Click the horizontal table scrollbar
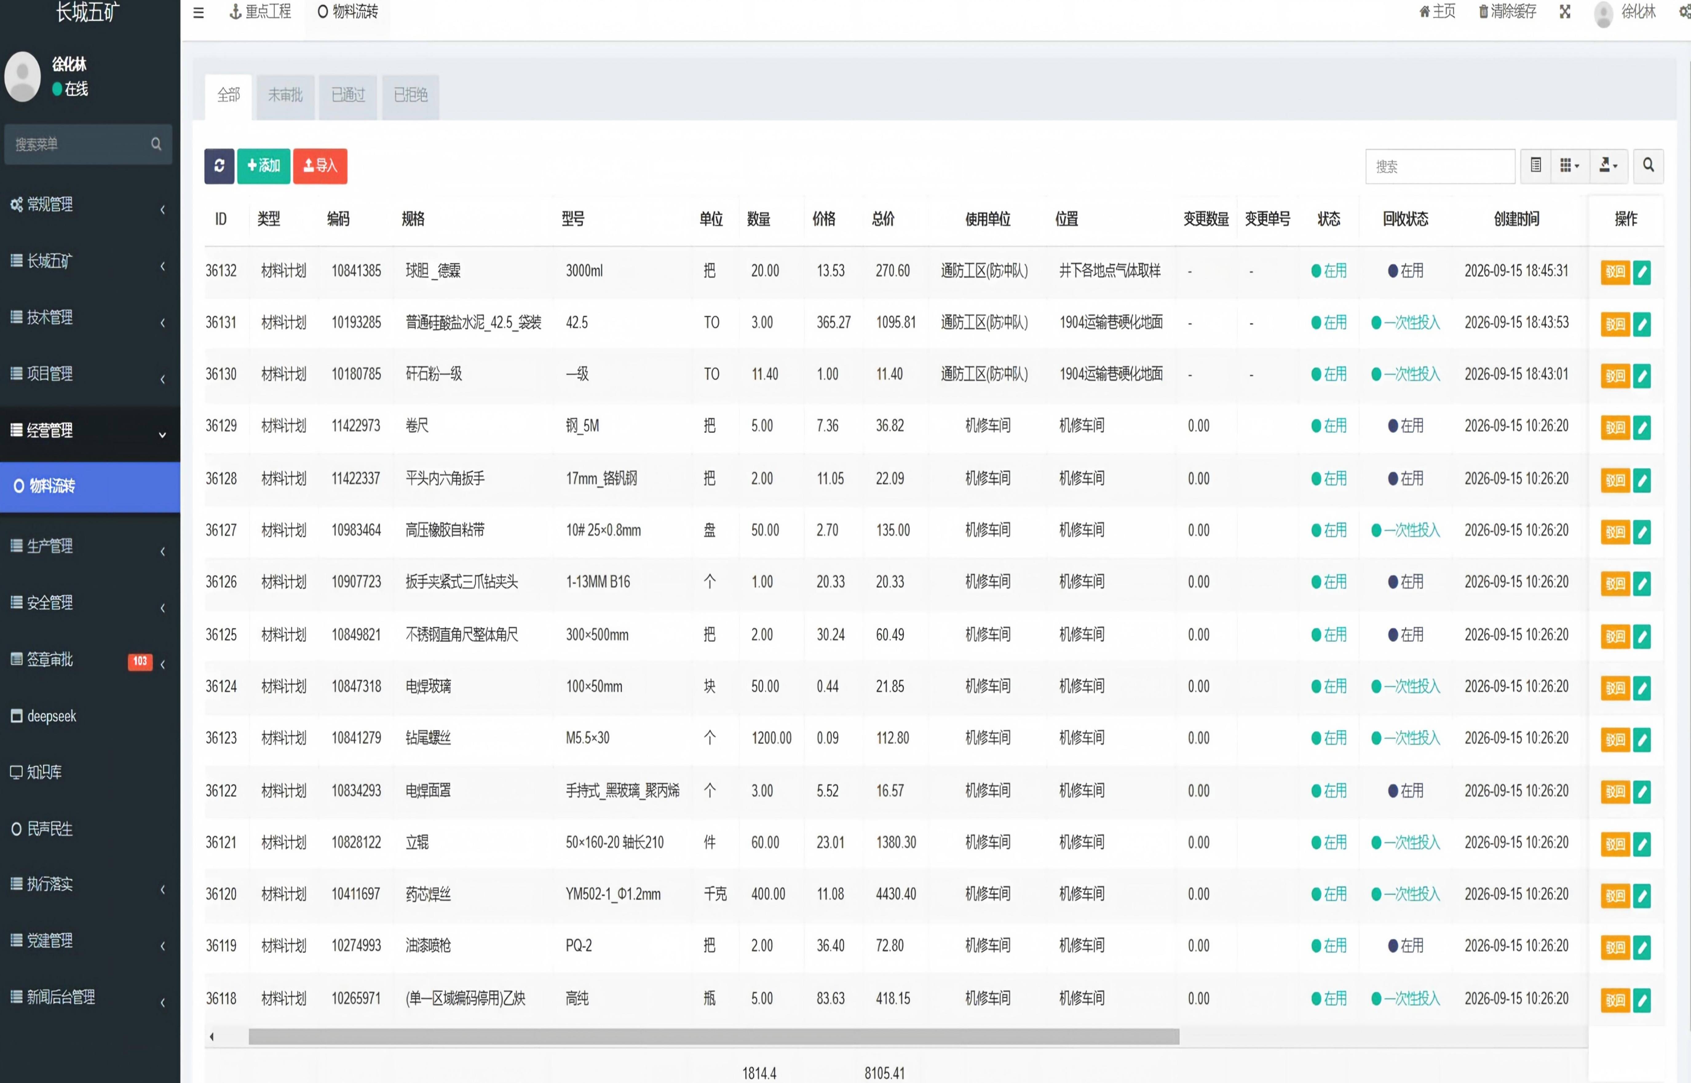 [714, 1037]
